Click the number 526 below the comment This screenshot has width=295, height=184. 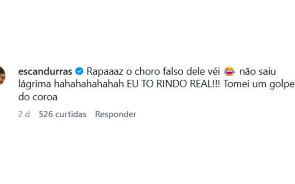45,114
